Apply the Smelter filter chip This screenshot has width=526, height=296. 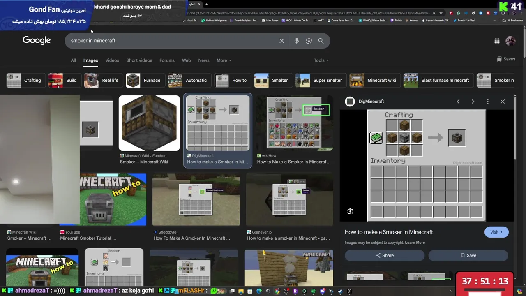[x=273, y=81]
